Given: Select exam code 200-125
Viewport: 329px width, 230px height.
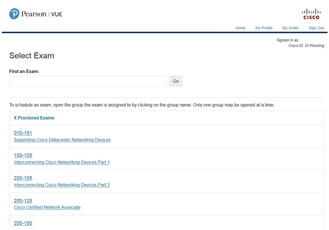Looking at the screenshot, I should click(23, 201).
